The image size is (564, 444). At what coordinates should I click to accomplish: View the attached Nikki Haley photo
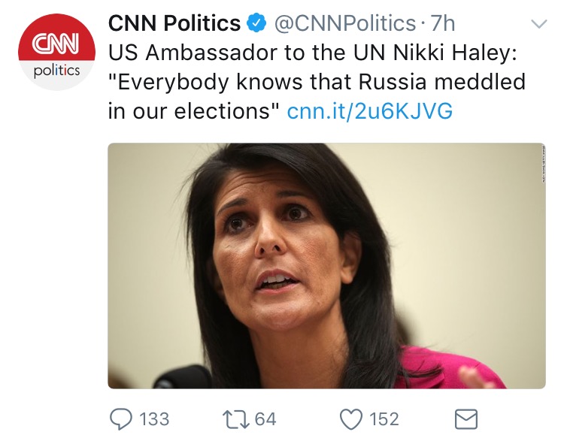pyautogui.click(x=326, y=266)
